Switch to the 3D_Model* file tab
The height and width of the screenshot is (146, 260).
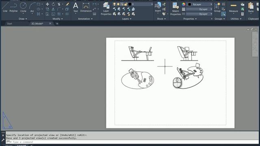point(37,24)
